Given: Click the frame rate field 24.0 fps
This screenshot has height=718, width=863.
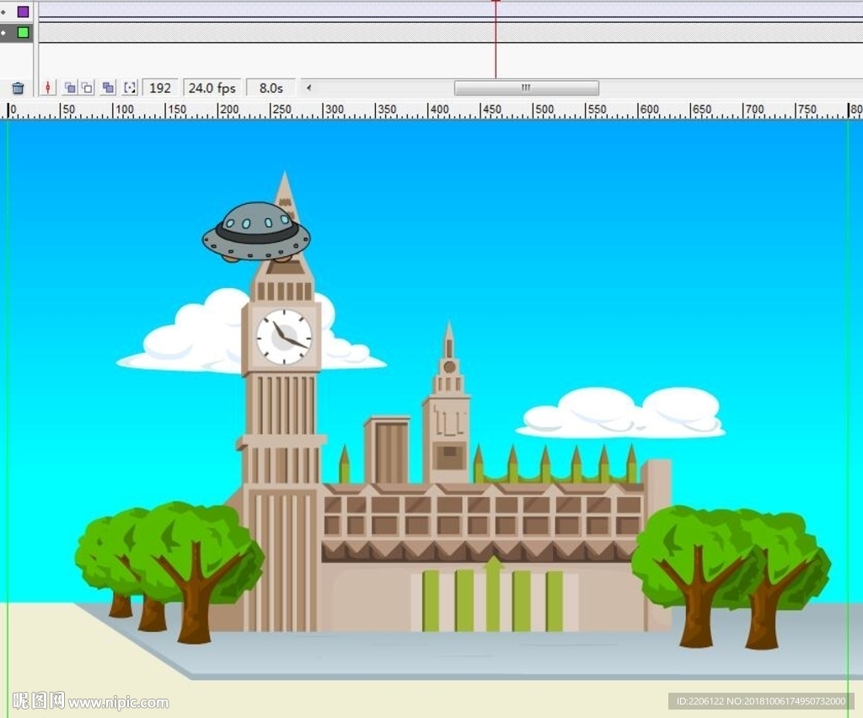Looking at the screenshot, I should coord(212,88).
